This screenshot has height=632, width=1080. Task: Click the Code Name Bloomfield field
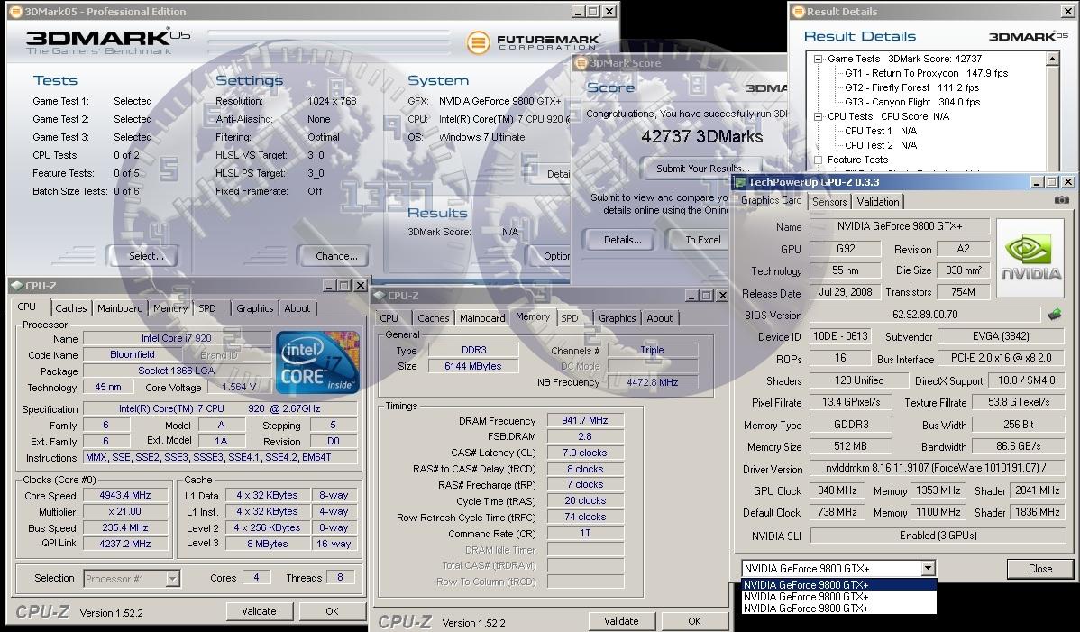133,354
